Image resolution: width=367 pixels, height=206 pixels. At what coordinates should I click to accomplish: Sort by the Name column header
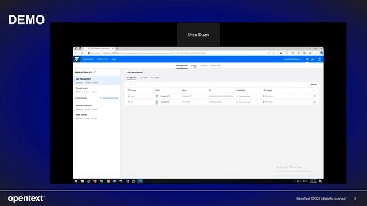click(x=185, y=90)
